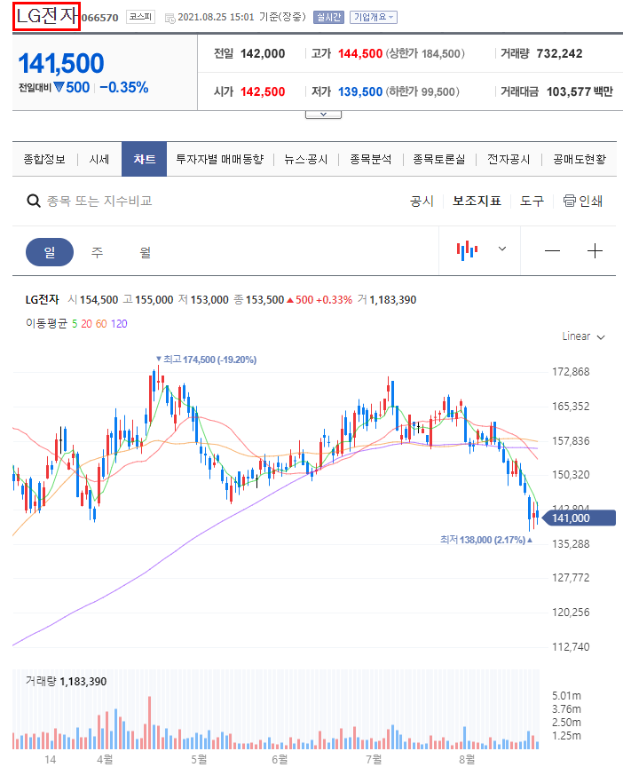Click the LG전자 stock name heading
The width and height of the screenshot is (623, 775).
47,16
